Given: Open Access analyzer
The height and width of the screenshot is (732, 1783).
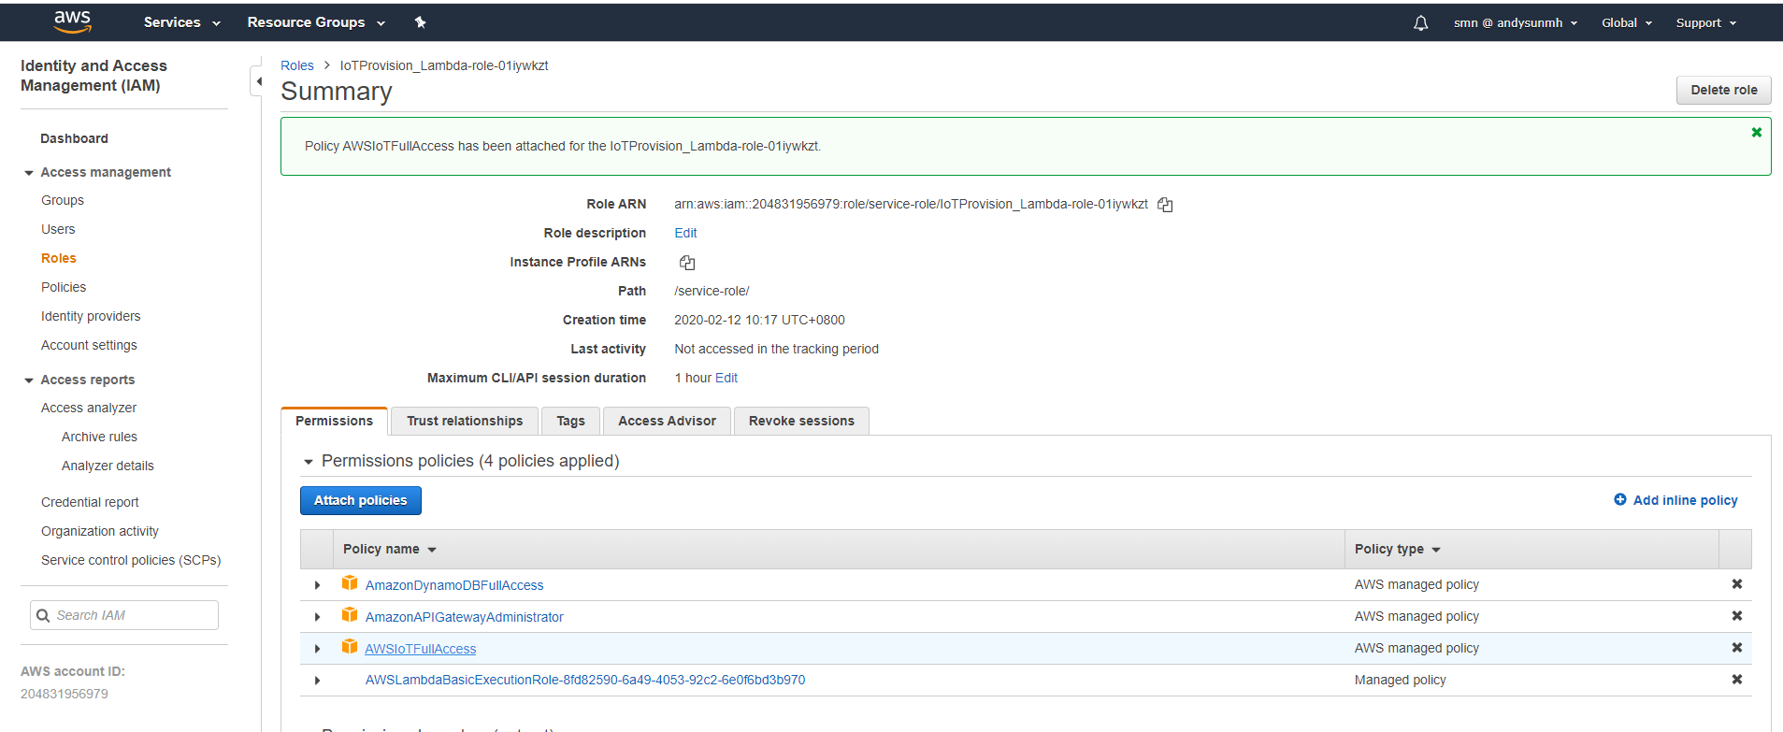Looking at the screenshot, I should pos(89,408).
